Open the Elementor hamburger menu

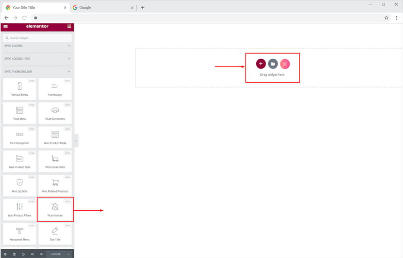(6, 26)
